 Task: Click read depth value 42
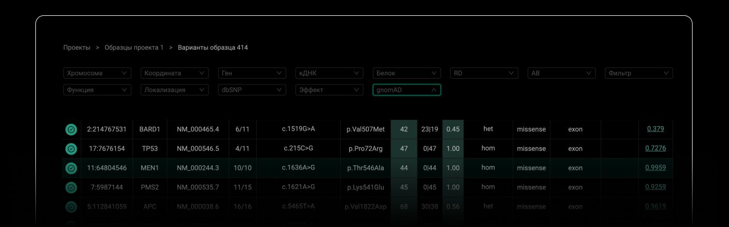coord(404,129)
